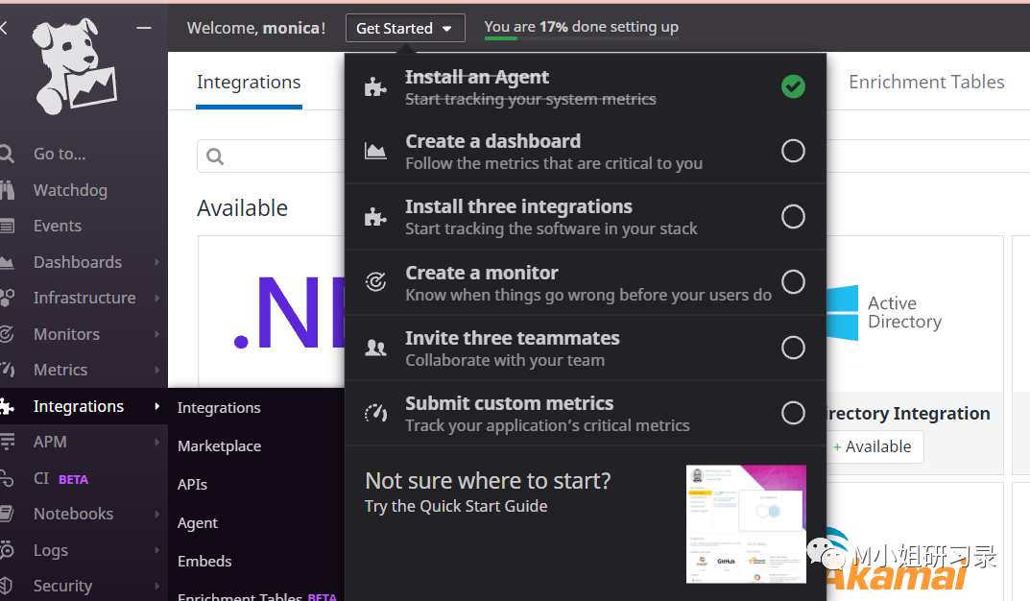
Task: Click the CI pipeline icon
Action: pyautogui.click(x=6, y=479)
